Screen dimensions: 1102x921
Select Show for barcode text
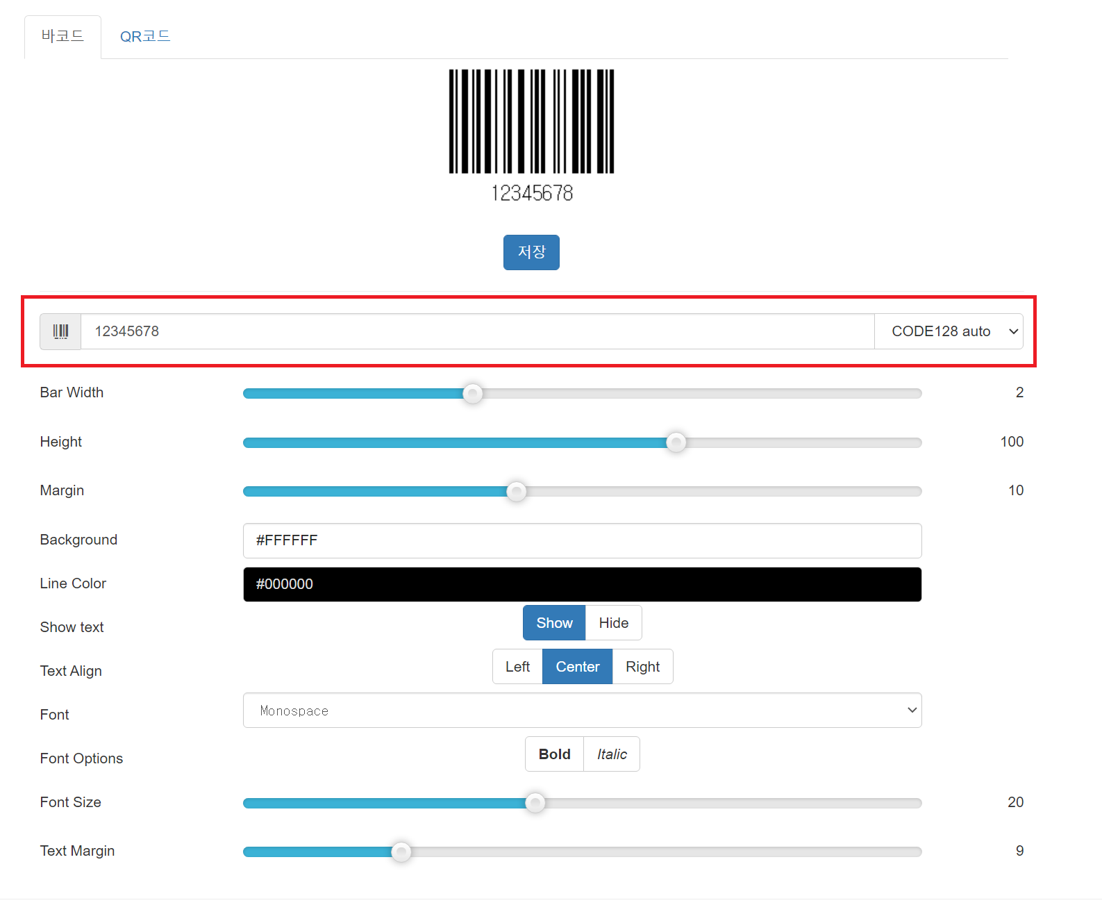554,623
